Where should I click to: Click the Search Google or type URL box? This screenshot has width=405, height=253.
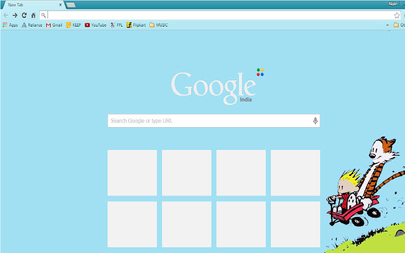214,121
